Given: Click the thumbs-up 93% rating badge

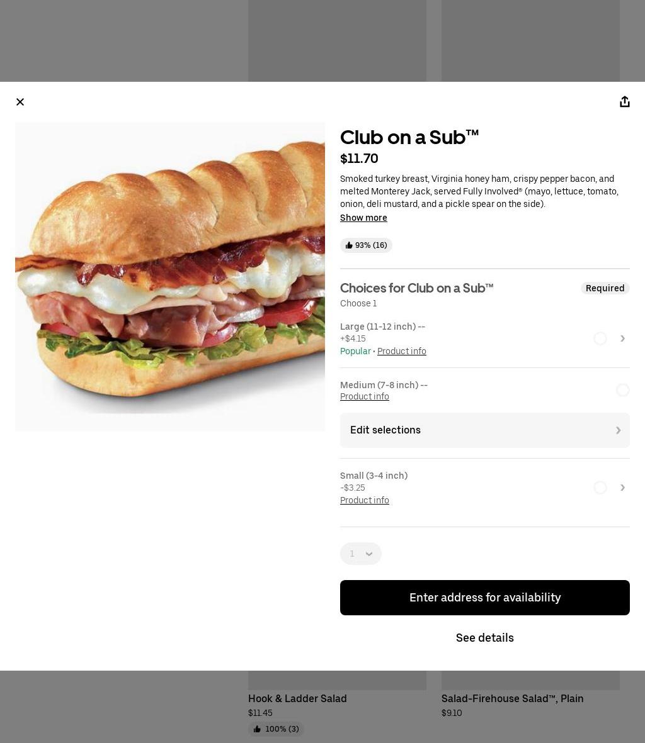Looking at the screenshot, I should tap(366, 245).
